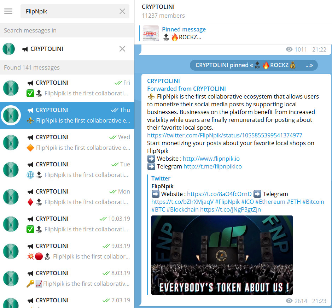The width and height of the screenshot is (332, 308).
Task: Open the pinned message thumbnail image
Action: point(151,33)
